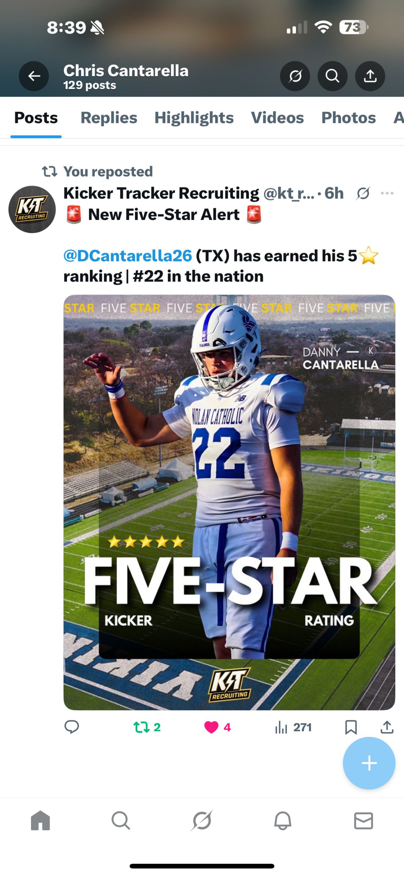Open Notifications from bottom navigation bell
The width and height of the screenshot is (404, 876).
[x=282, y=821]
